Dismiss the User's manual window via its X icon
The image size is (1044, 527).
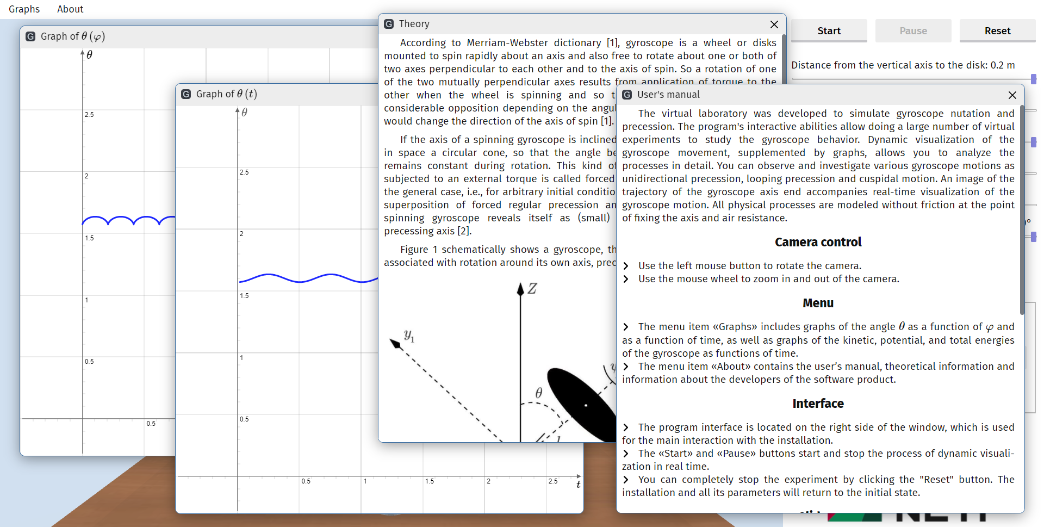coord(1012,95)
